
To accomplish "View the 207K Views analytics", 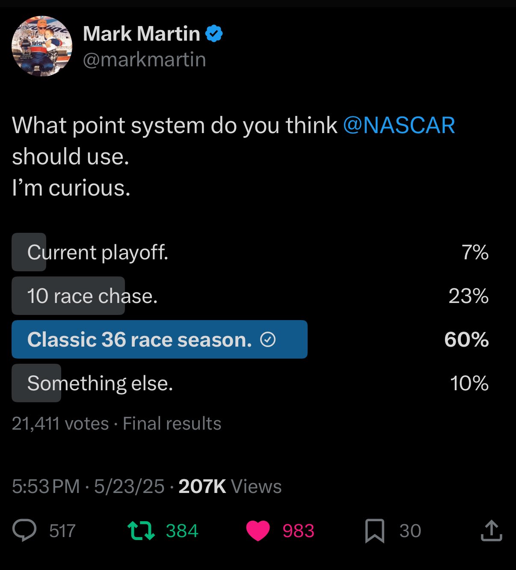I will pyautogui.click(x=230, y=486).
